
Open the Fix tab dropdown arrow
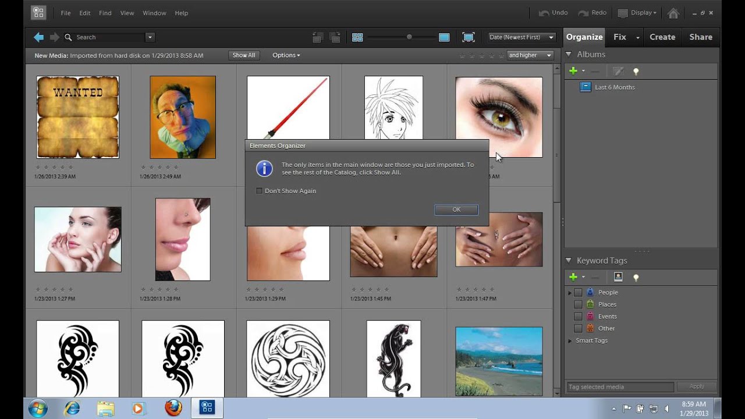tap(637, 37)
